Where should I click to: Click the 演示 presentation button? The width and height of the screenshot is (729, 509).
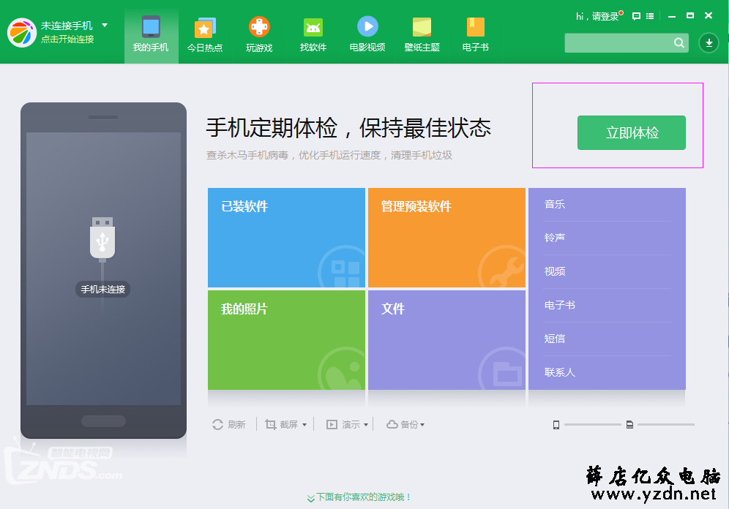pyautogui.click(x=343, y=424)
